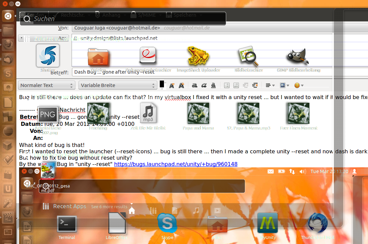Click See 6 more results in embedded screenshot

pyautogui.click(x=109, y=207)
